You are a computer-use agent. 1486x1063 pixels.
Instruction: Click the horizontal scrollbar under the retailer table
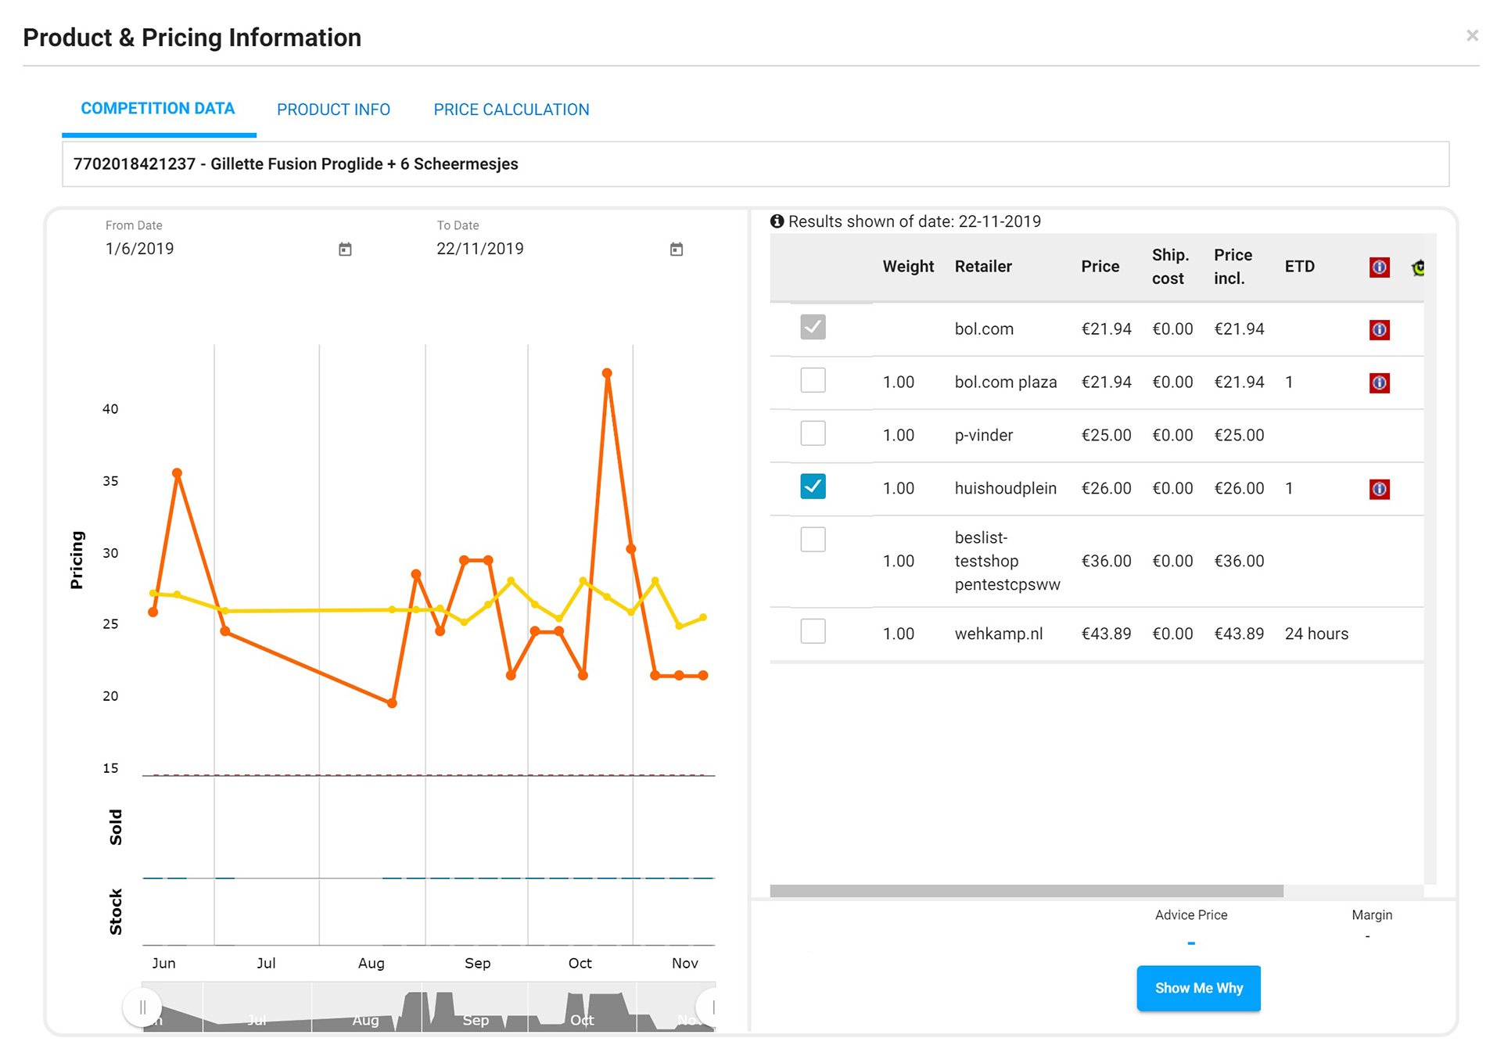point(1026,891)
